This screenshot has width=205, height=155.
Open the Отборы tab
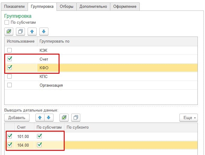click(x=66, y=6)
